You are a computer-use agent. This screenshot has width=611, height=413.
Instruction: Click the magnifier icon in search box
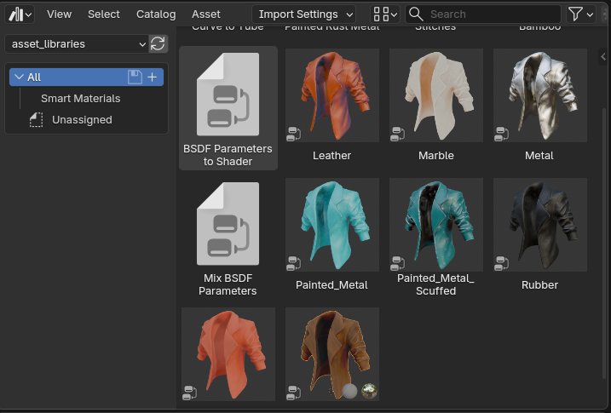click(416, 14)
